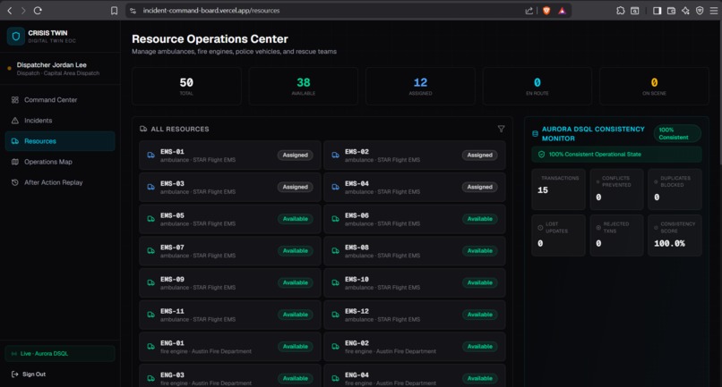The width and height of the screenshot is (722, 387).
Task: Click the Aurora DSQL database icon
Action: coord(535,134)
